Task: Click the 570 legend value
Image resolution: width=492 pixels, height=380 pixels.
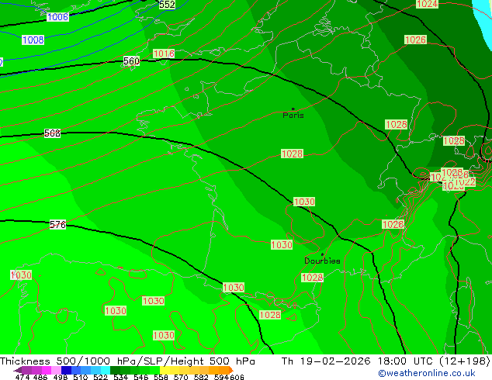Action: click(181, 377)
